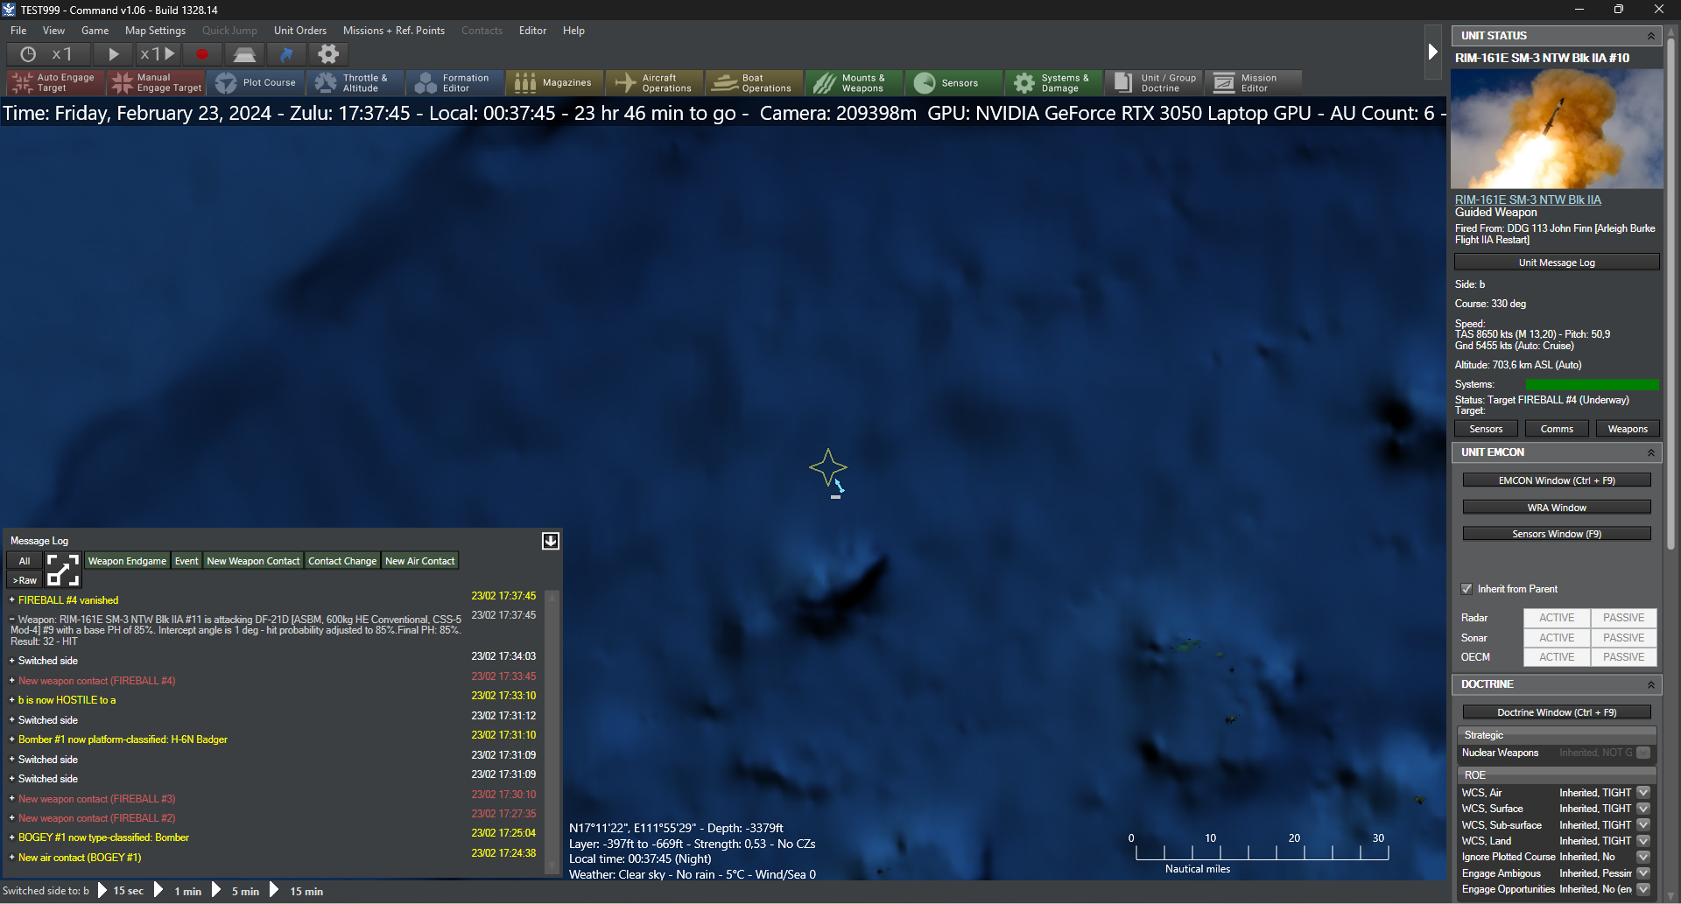Click the Plot Course tool
1681x904 pixels.
257,83
